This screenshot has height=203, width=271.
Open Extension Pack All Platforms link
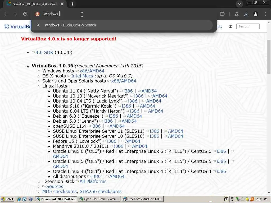point(93,181)
